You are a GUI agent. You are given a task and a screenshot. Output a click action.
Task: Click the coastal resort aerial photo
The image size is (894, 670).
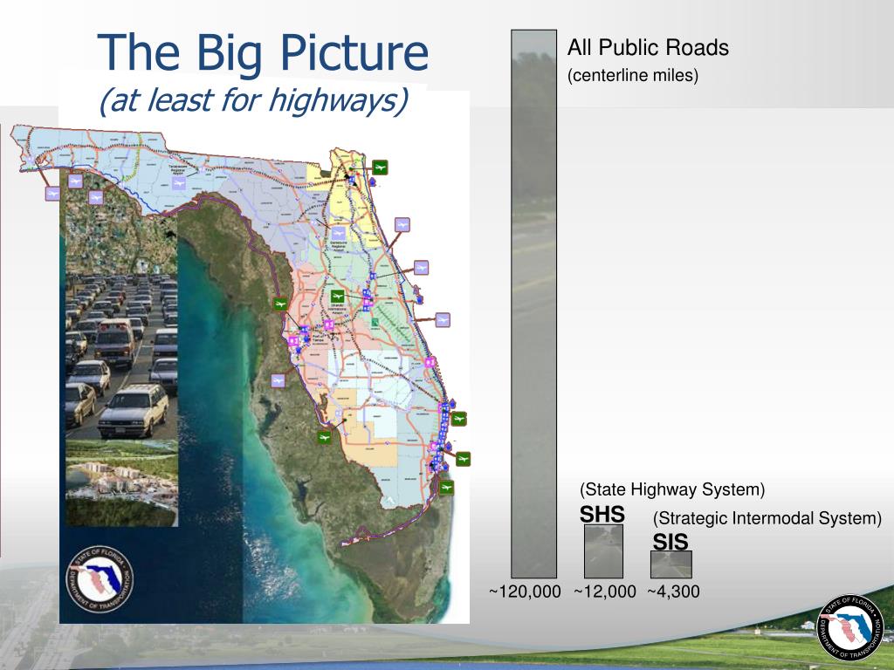[x=122, y=483]
